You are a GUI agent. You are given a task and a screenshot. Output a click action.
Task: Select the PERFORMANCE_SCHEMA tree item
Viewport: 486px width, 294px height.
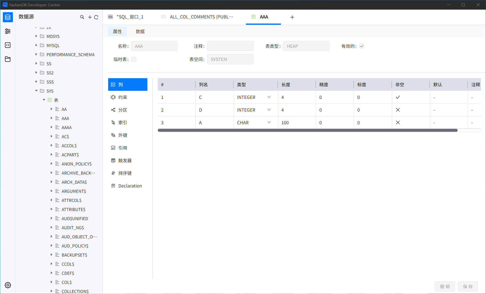[x=70, y=54]
